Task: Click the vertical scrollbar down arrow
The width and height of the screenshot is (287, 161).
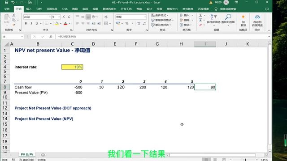Action: coord(270,151)
